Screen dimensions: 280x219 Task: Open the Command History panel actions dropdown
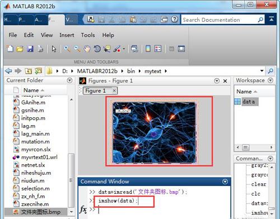[x=270, y=159]
